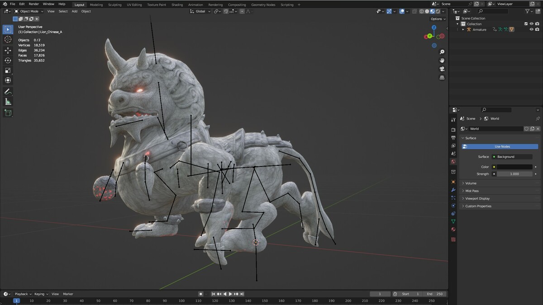This screenshot has height=305, width=543.
Task: Open the Window menu
Action: (48, 4)
